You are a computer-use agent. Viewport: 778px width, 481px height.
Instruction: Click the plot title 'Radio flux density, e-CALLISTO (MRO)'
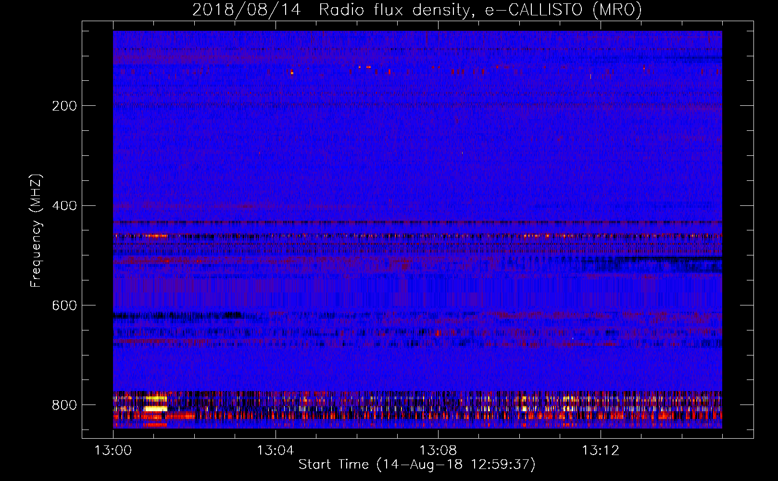[480, 10]
